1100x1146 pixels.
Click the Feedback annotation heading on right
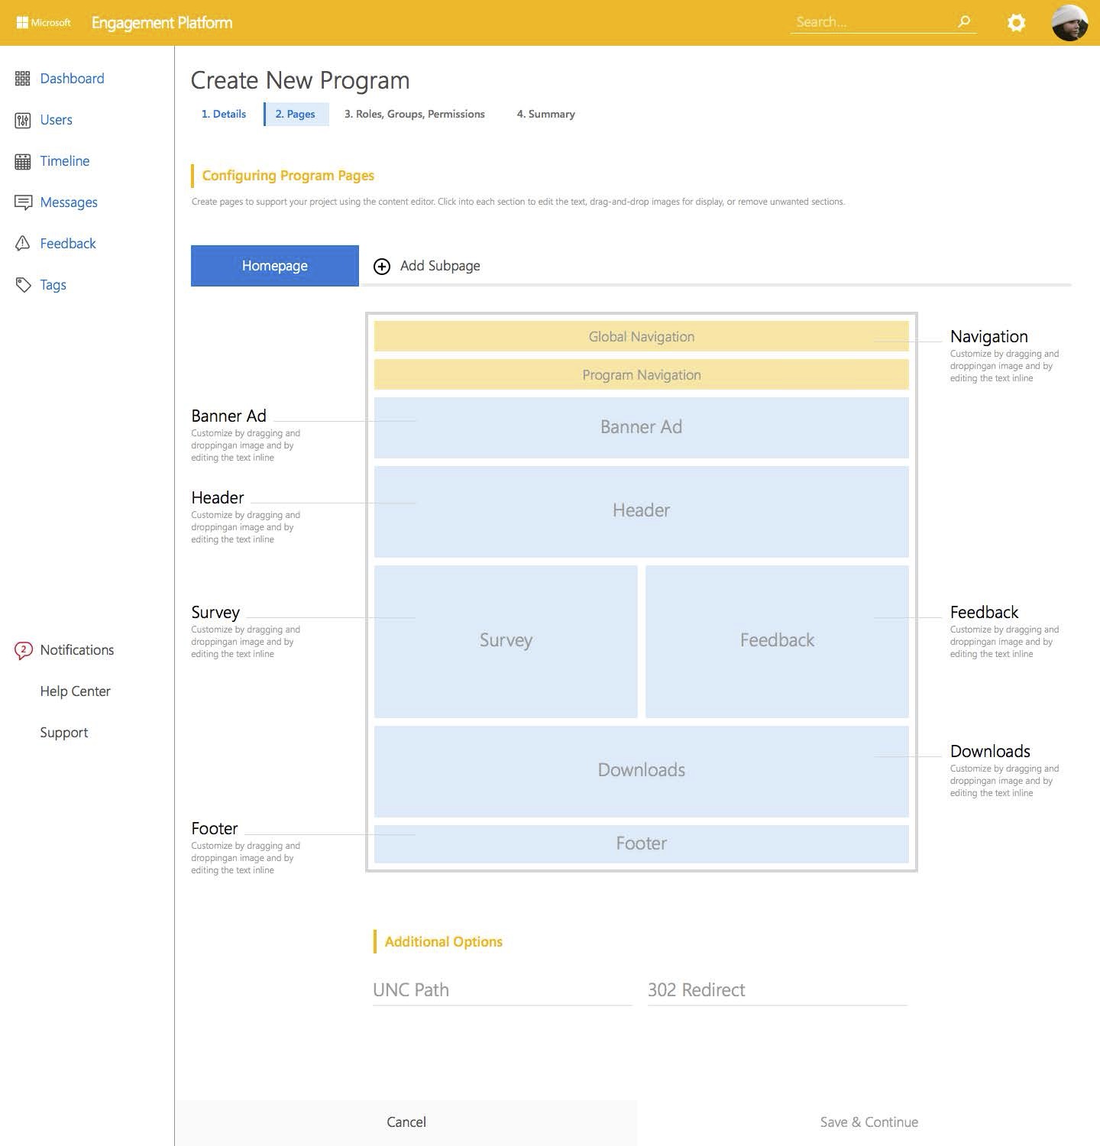pyautogui.click(x=984, y=613)
